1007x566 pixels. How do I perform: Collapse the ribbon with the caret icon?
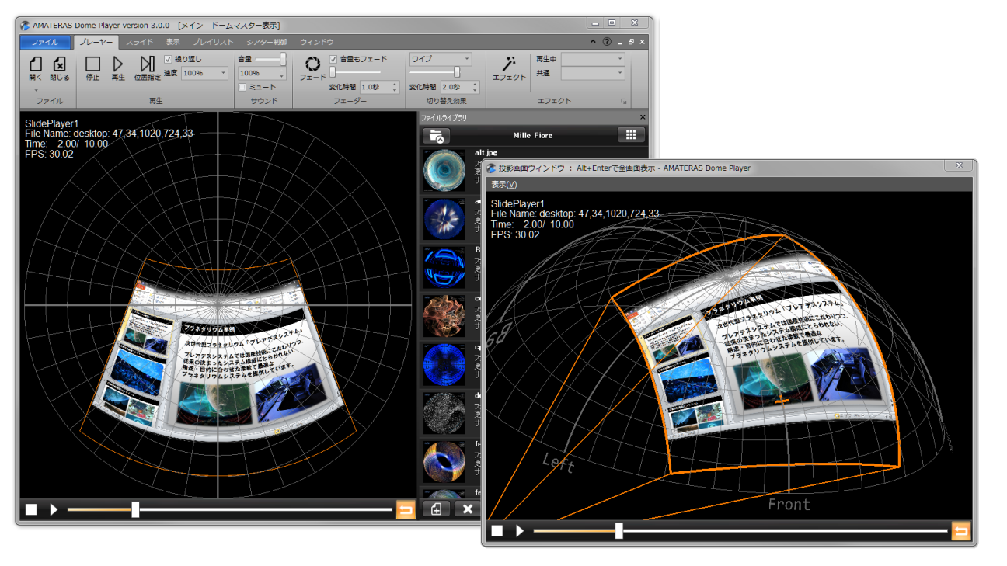(x=594, y=42)
